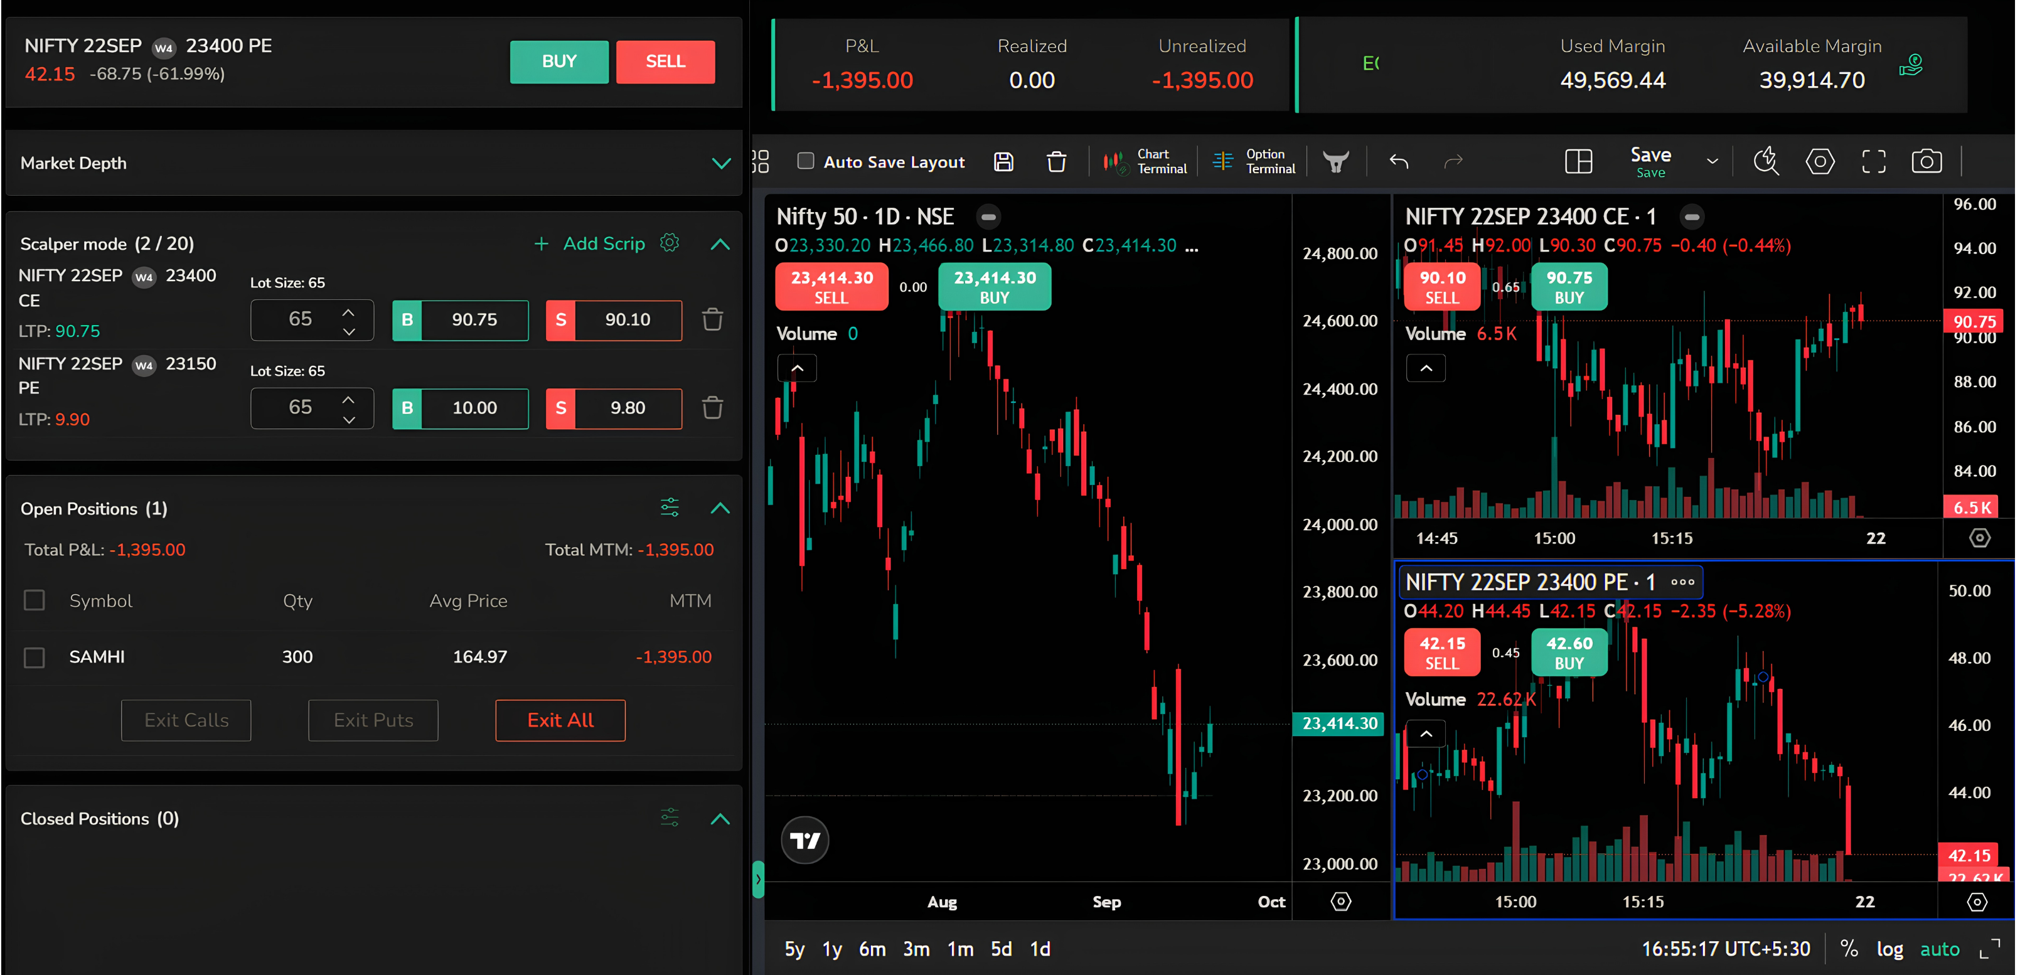The height and width of the screenshot is (975, 2025).
Task: Open filter options for Open Positions
Action: coord(670,508)
